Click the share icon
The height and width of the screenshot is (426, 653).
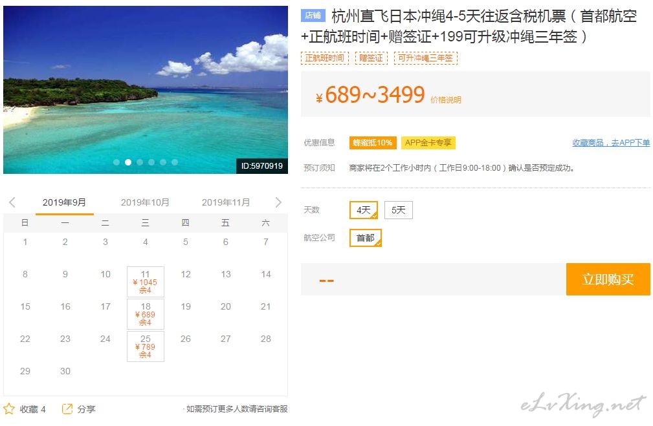(x=67, y=409)
